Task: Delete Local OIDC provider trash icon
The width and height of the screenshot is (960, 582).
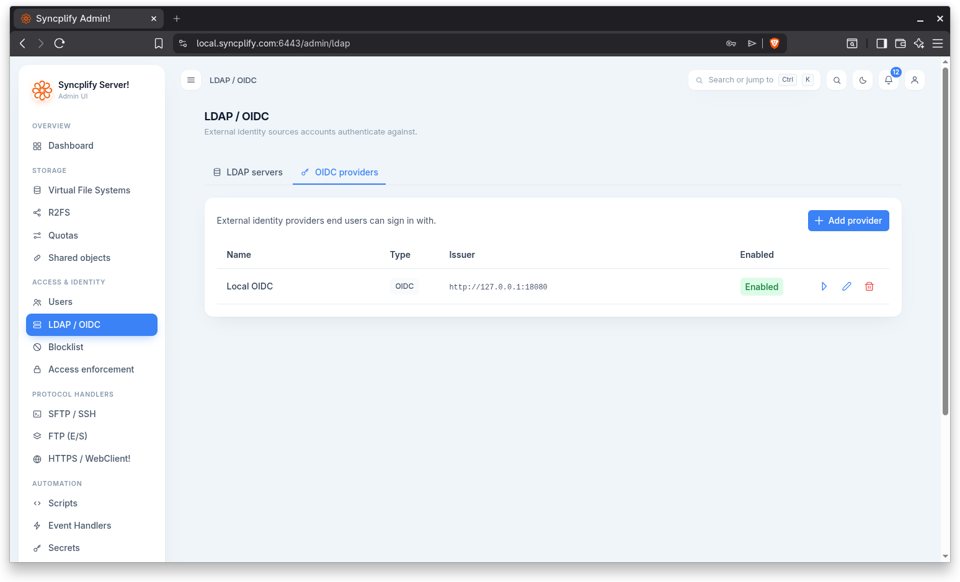Action: (869, 286)
